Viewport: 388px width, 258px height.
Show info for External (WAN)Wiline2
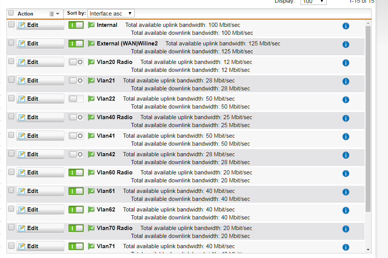coord(346,45)
